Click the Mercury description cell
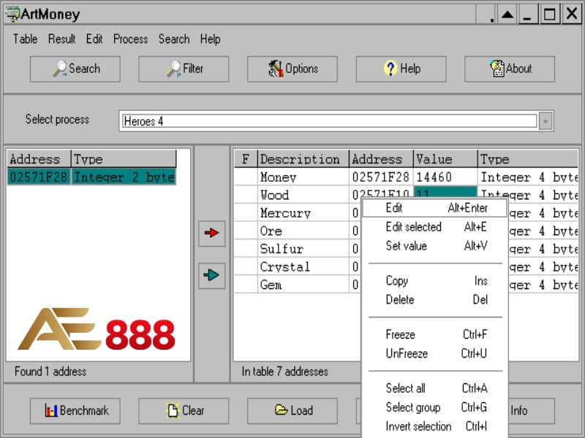 coord(303,212)
